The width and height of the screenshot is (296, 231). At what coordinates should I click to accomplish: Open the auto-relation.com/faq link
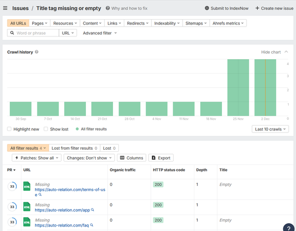click(x=62, y=225)
